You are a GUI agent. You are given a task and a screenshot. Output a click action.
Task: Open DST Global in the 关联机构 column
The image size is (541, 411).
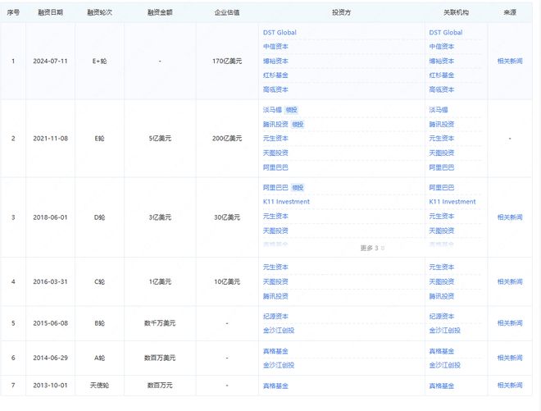click(445, 33)
